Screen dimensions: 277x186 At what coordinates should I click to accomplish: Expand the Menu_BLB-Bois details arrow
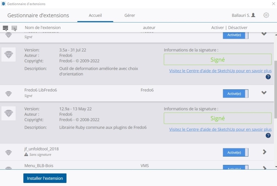265,168
